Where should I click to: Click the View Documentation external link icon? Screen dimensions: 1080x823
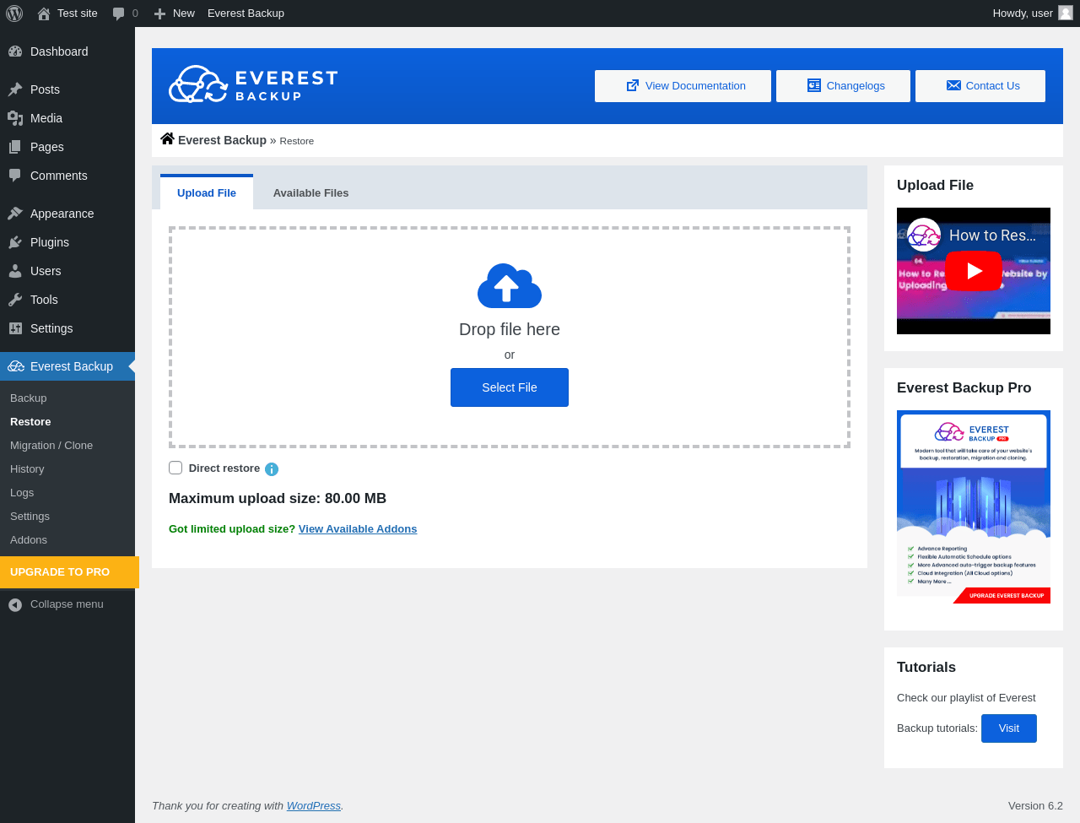coord(633,85)
